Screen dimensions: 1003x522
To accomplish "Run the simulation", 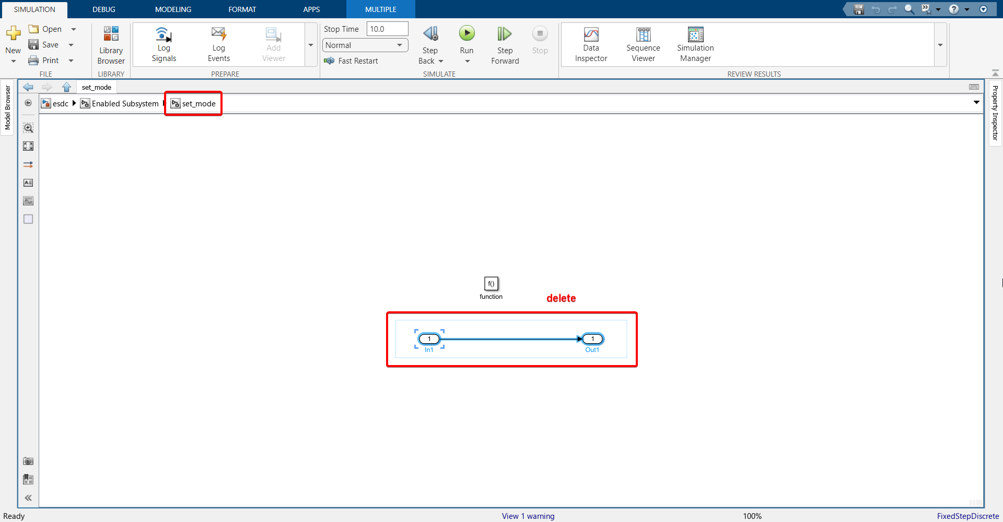I will (466, 34).
